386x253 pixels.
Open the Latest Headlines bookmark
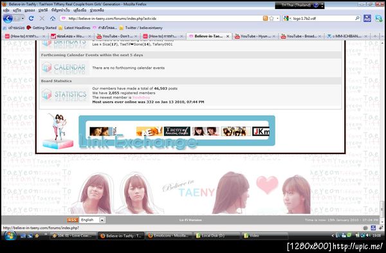click(75, 28)
